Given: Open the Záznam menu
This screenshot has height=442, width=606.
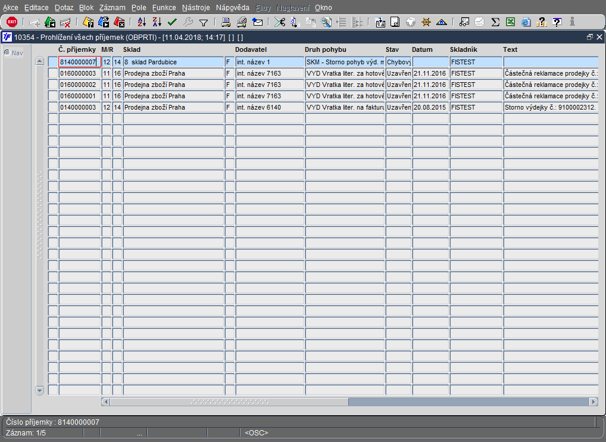Looking at the screenshot, I should pos(112,8).
